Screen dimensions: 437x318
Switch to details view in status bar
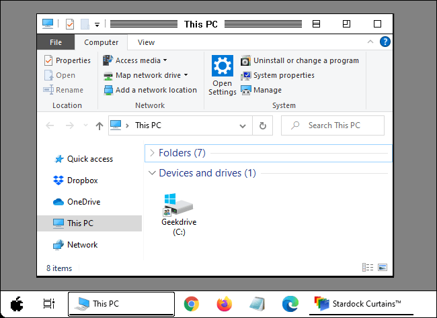click(368, 268)
